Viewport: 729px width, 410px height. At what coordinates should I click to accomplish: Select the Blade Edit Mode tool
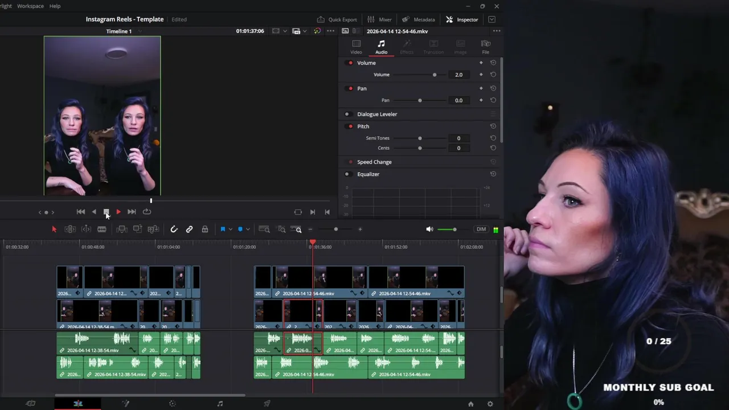[x=101, y=229]
